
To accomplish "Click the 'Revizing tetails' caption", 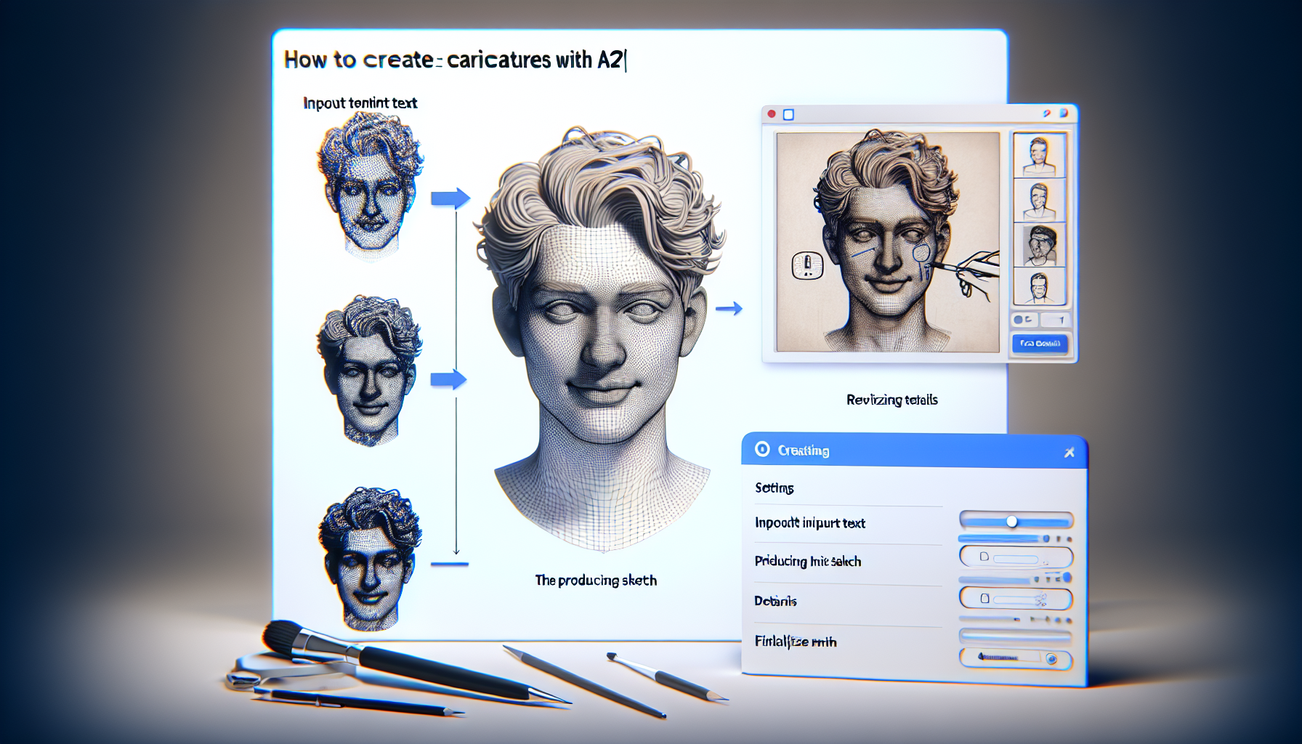I will coord(892,400).
